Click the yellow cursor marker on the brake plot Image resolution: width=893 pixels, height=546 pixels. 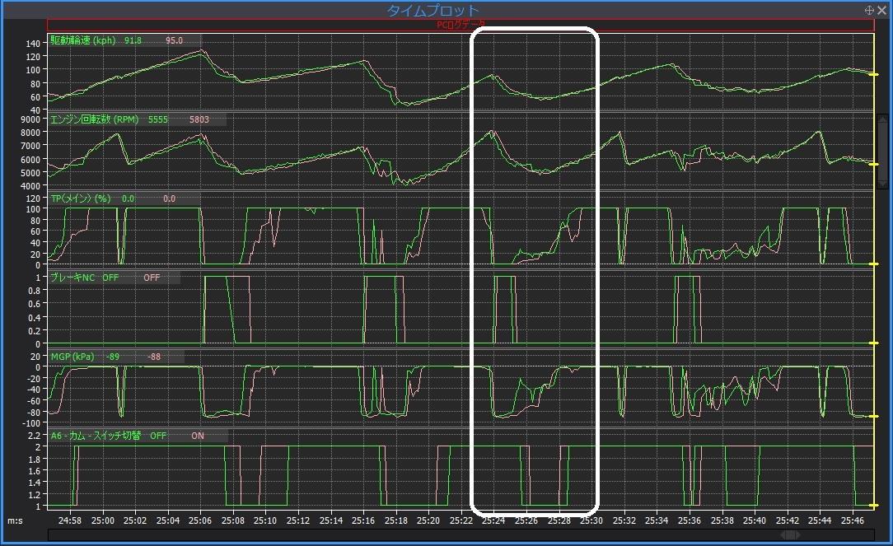[873, 343]
